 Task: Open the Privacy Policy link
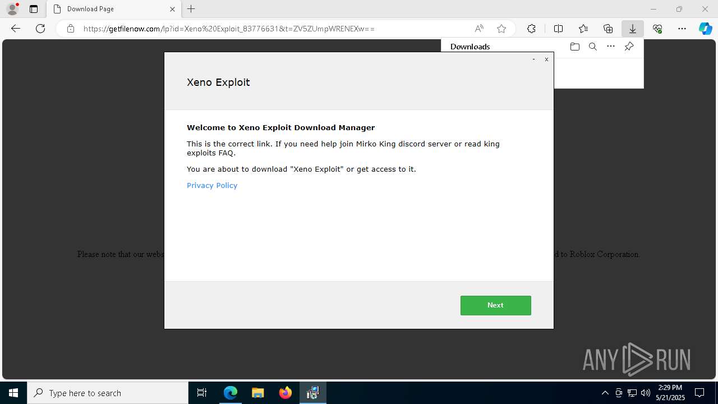[212, 185]
